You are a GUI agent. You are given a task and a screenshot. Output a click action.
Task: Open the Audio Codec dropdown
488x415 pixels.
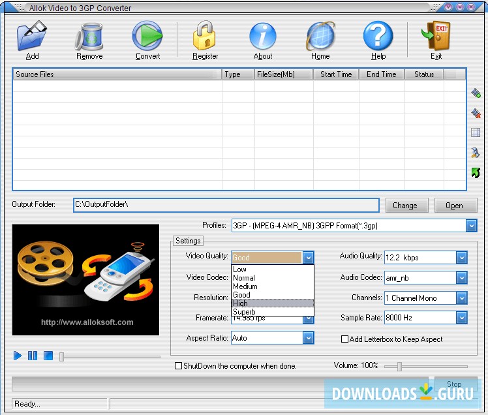461,278
